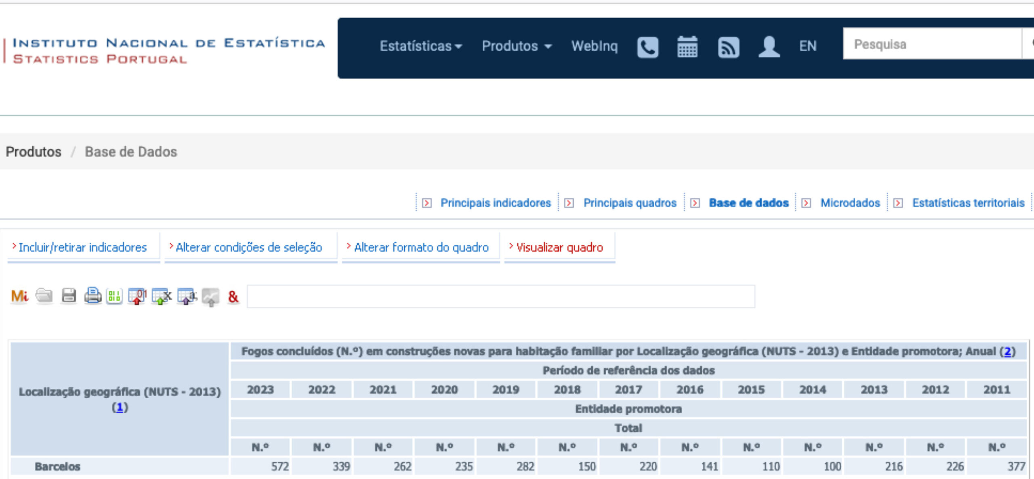Image resolution: width=1034 pixels, height=479 pixels.
Task: Click footnote link 2 in table title
Action: [1007, 351]
